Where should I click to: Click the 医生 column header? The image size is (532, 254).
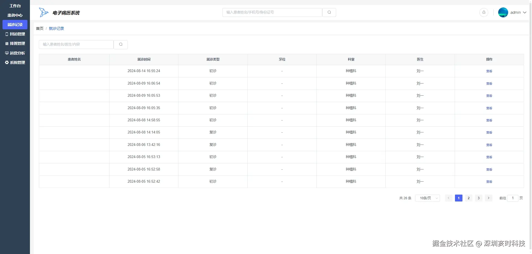tap(420, 59)
